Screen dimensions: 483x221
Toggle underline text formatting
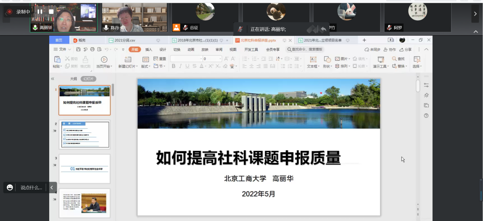[187, 66]
